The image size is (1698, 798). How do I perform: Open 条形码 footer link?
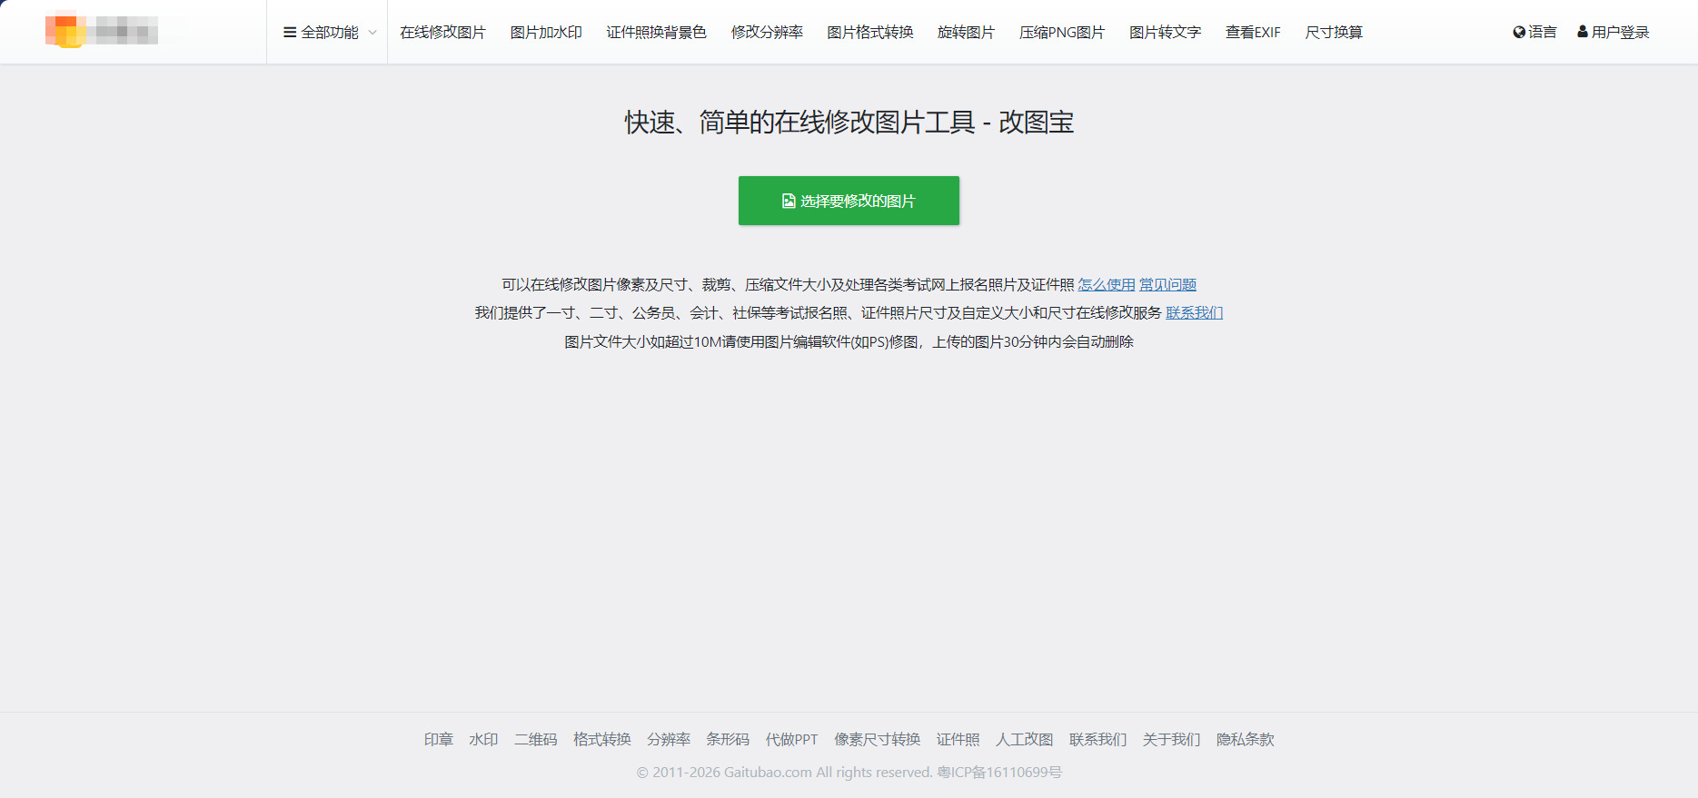(x=728, y=740)
